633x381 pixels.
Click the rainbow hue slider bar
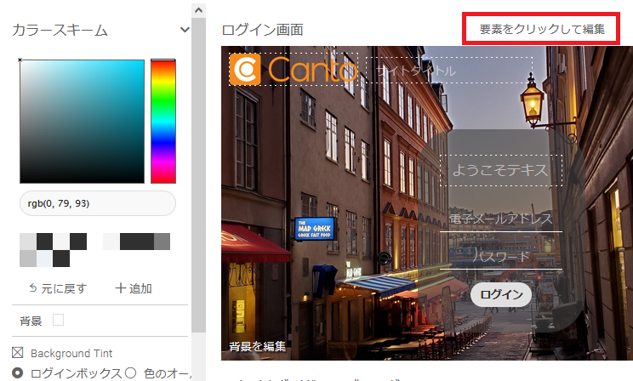pos(163,121)
